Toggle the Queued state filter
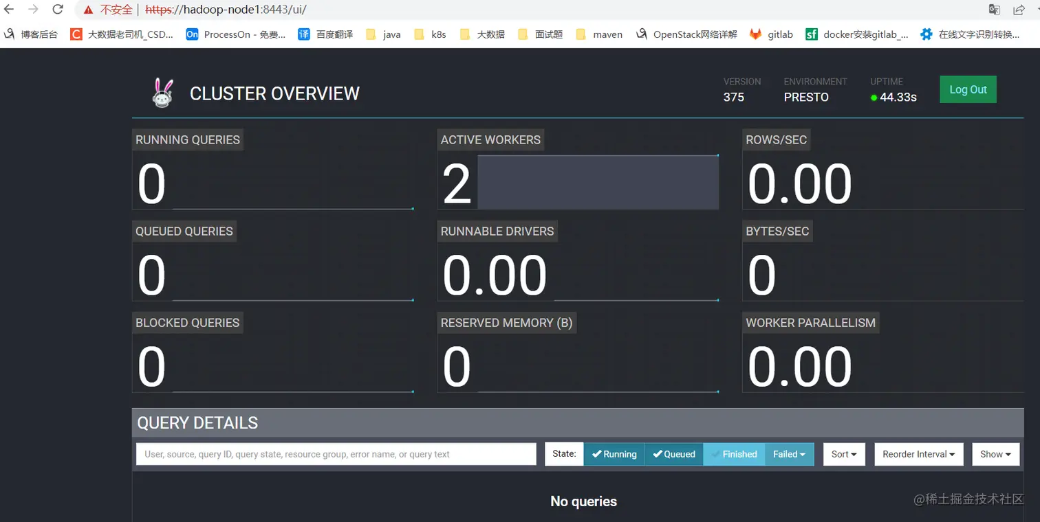 pos(674,454)
